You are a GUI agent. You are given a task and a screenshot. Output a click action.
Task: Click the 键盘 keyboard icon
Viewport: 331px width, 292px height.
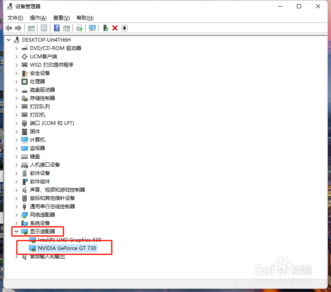pos(25,157)
